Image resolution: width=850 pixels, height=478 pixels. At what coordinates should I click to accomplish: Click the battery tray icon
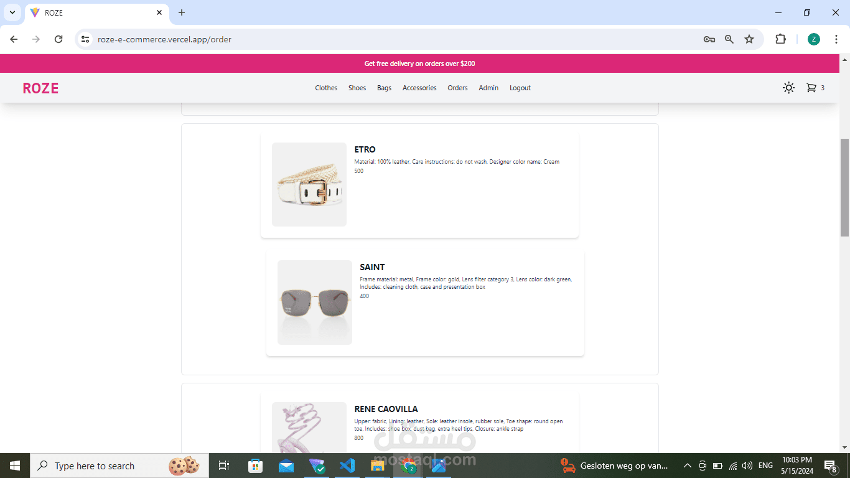click(x=717, y=466)
